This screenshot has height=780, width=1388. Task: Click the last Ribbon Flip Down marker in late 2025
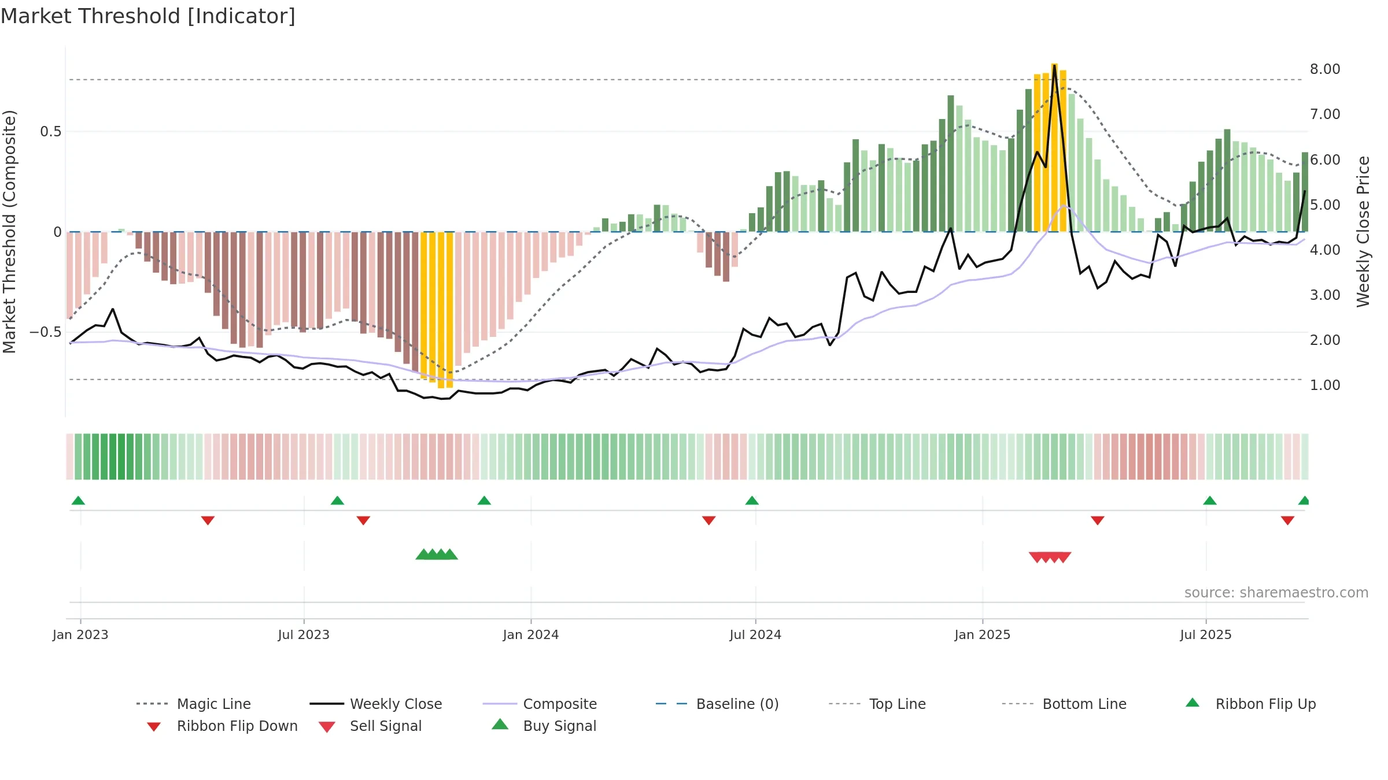(x=1287, y=521)
